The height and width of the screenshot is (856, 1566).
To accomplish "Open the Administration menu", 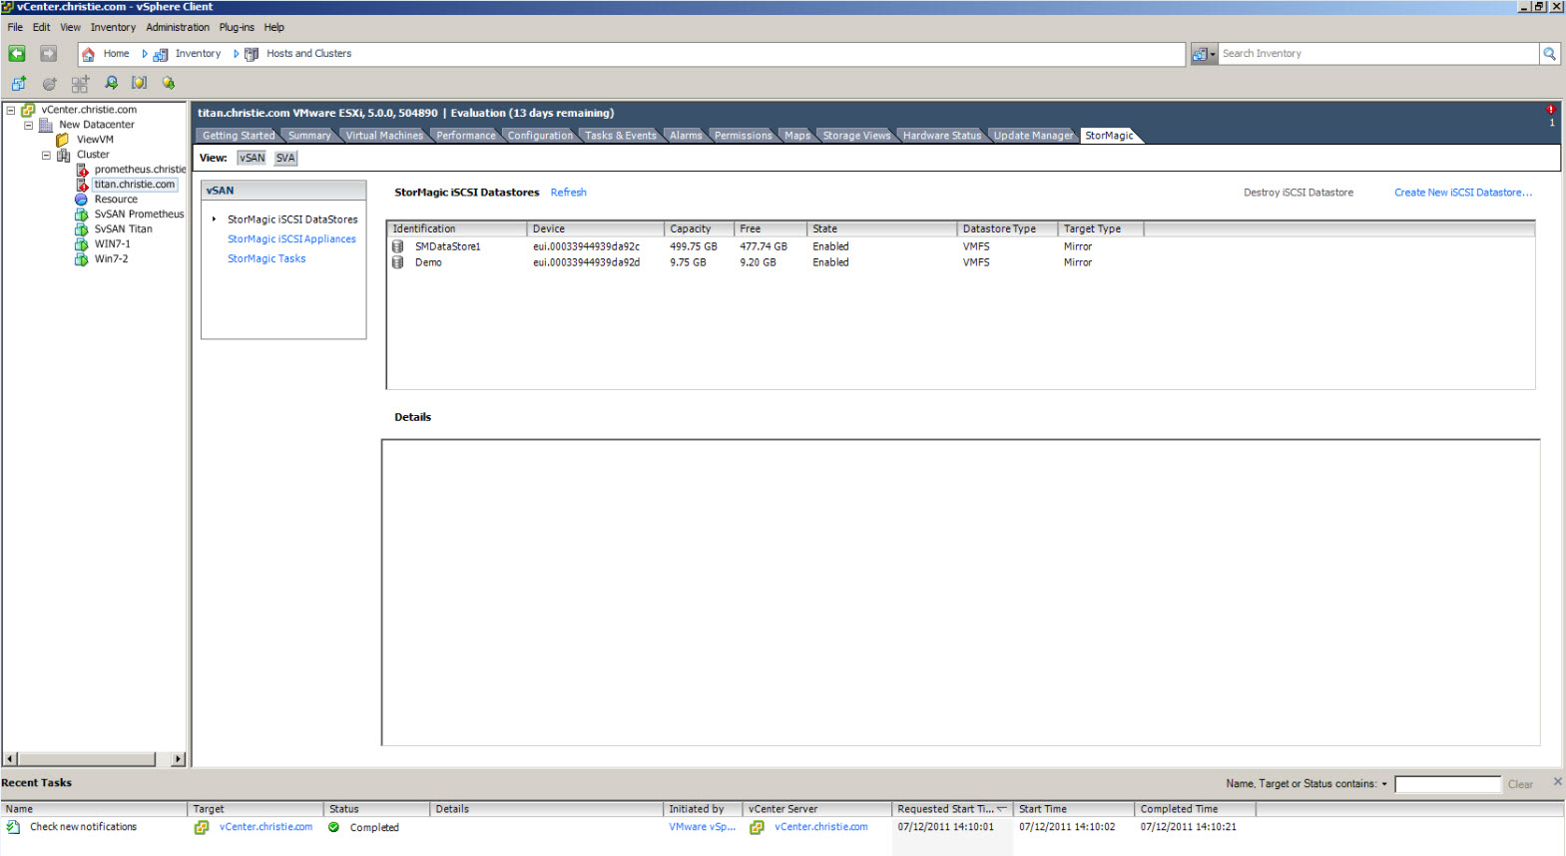I will pos(178,27).
